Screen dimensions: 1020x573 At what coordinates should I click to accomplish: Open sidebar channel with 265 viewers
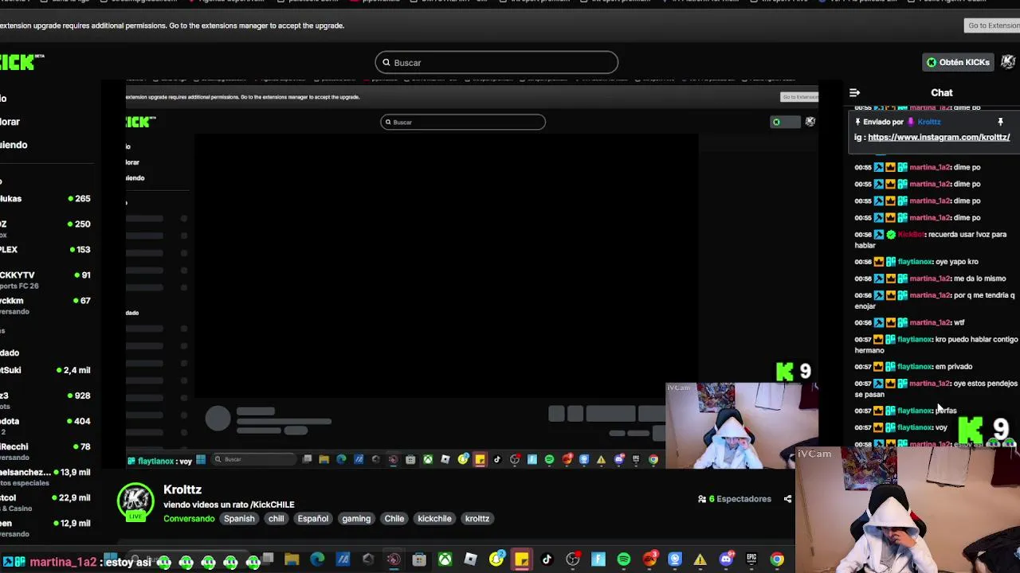[x=46, y=199]
